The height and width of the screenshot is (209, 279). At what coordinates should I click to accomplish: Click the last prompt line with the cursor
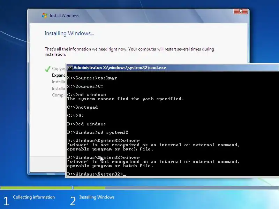(97, 174)
